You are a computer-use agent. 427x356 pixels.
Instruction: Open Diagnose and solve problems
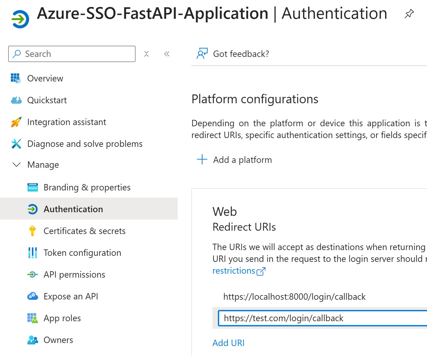[85, 144]
